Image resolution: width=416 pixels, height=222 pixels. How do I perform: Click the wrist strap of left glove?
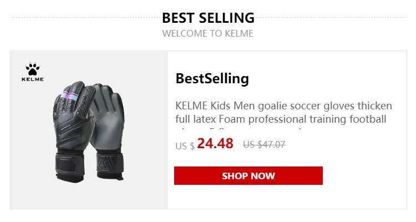coord(69,165)
